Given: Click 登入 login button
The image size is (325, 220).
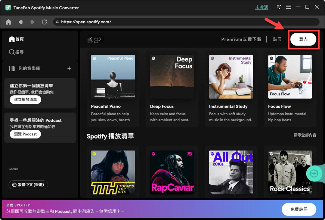Looking at the screenshot, I should (x=303, y=39).
